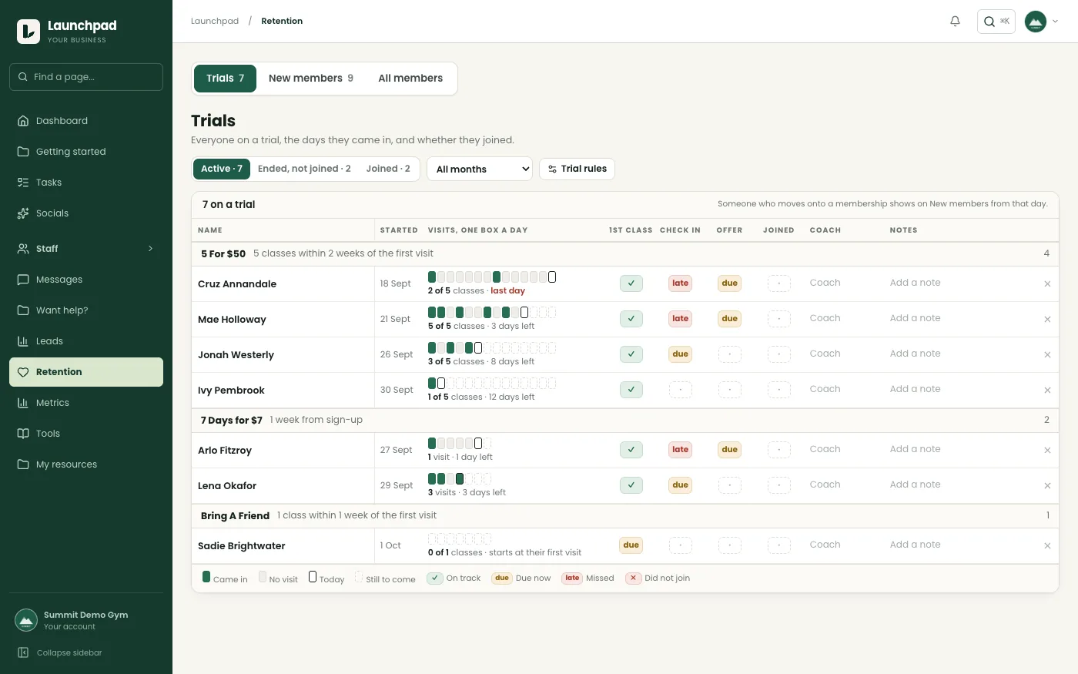Focus the Find a page search field
Viewport: 1078px width, 674px height.
[x=86, y=77]
